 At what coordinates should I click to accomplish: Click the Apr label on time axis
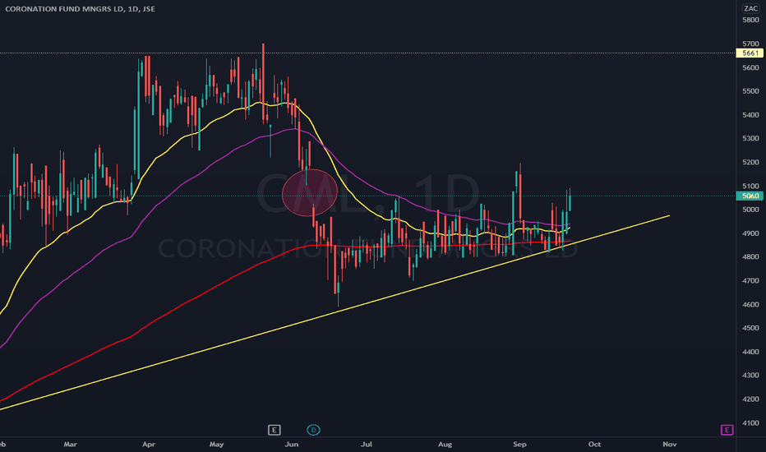(x=149, y=444)
